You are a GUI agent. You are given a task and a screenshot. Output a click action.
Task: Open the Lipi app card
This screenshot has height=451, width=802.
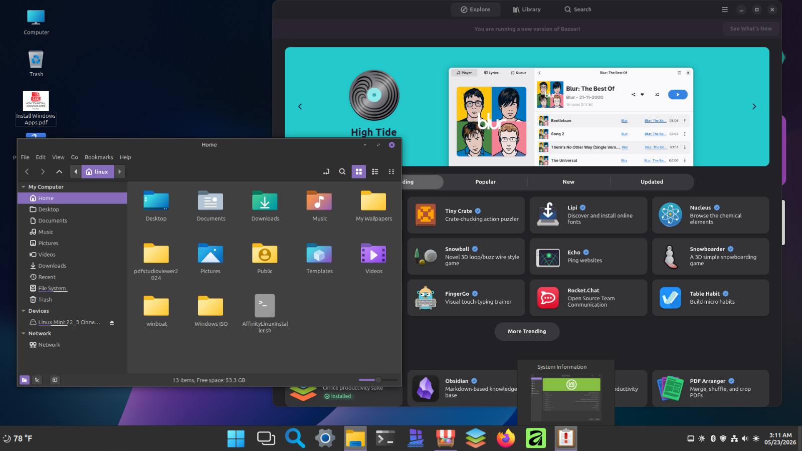[588, 215]
